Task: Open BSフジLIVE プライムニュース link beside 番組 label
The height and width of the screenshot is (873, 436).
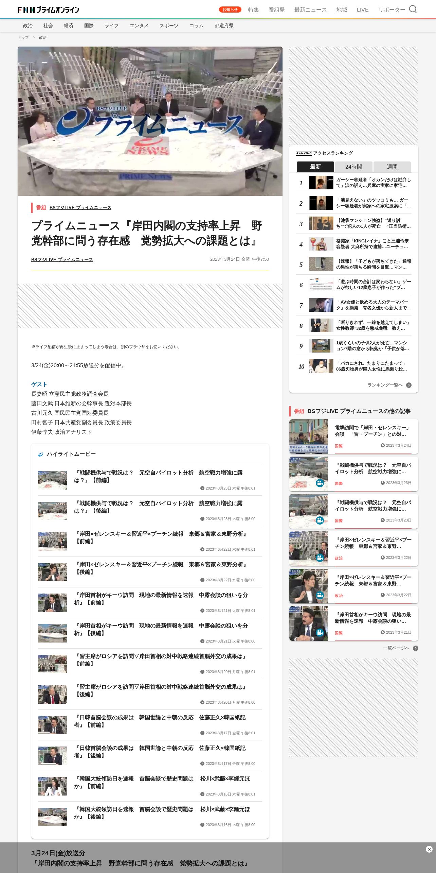Action: pos(80,207)
